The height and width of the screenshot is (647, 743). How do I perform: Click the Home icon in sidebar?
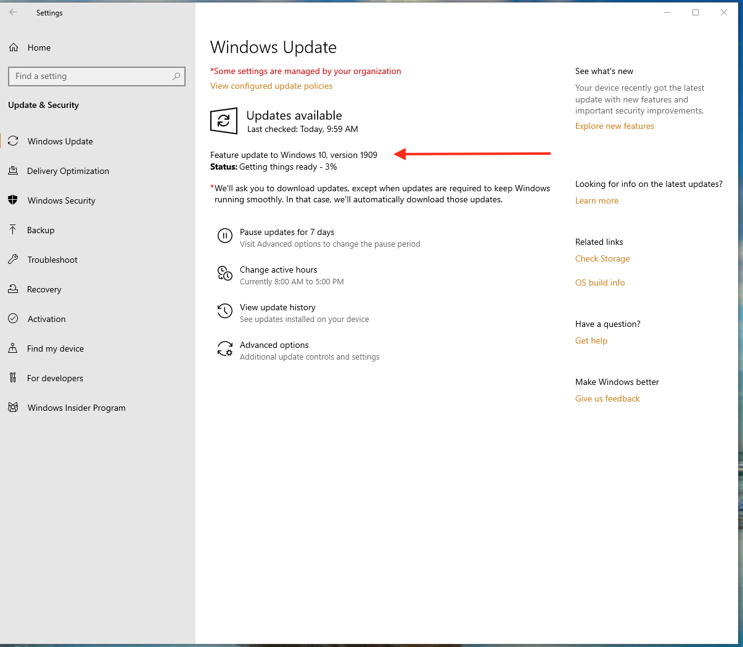pos(14,47)
